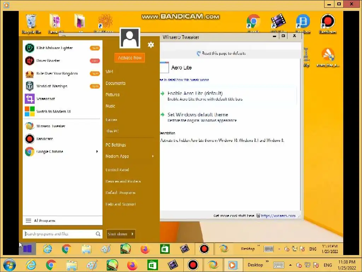Show hidden tray icons arrow on bottom taskbar
This screenshot has width=362, height=272.
[x=291, y=265]
